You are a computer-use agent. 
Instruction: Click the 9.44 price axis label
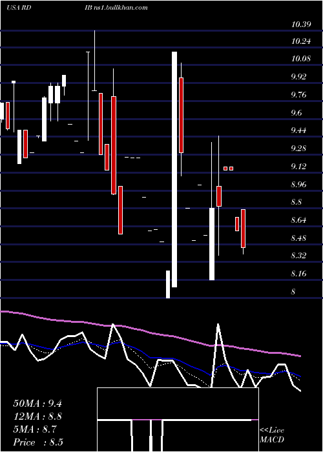coord(298,130)
